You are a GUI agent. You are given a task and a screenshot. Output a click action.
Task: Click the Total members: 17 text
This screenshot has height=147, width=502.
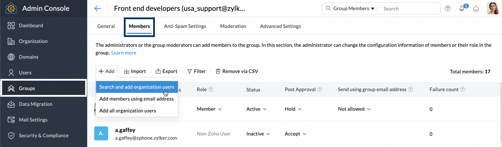point(470,72)
